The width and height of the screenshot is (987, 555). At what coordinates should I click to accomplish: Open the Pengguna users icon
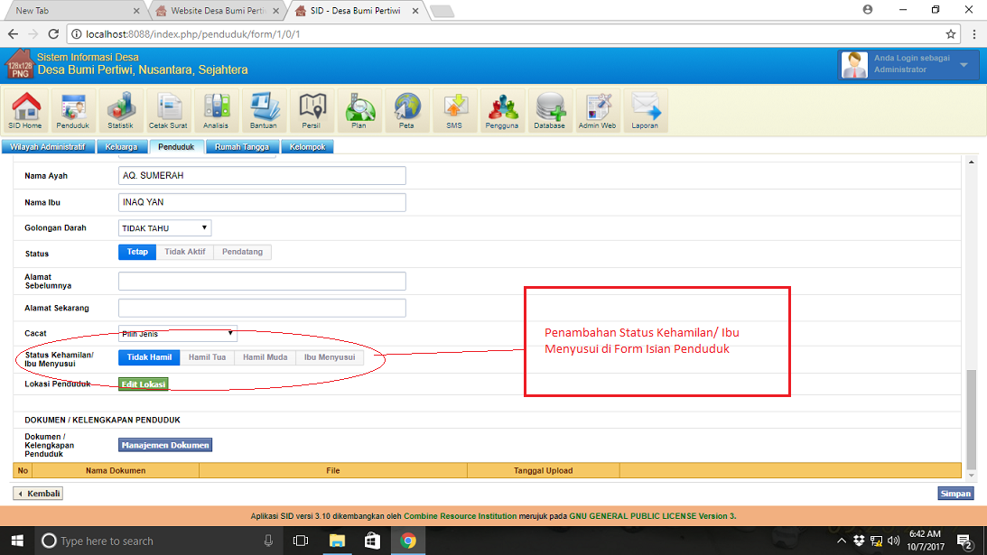[x=502, y=110]
